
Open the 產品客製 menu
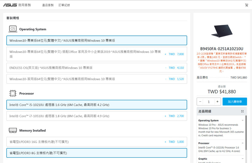pos(48,5)
